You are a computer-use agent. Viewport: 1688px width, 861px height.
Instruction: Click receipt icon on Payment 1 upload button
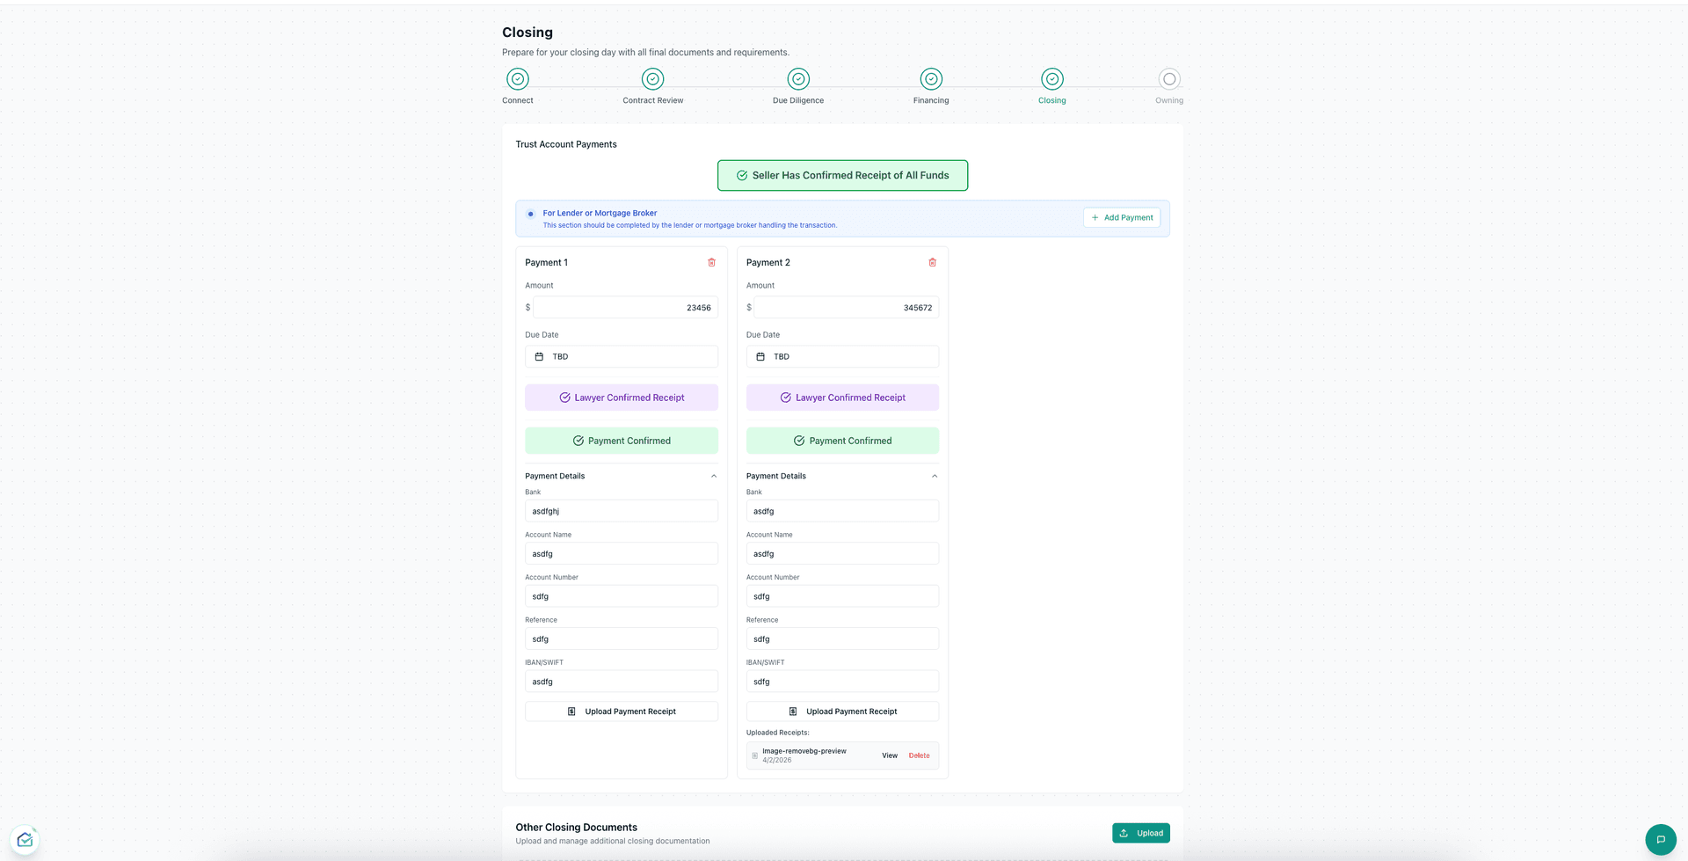[x=571, y=711]
